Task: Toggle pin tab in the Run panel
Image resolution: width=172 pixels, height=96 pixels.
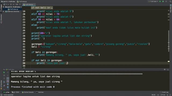Action: click(4, 86)
